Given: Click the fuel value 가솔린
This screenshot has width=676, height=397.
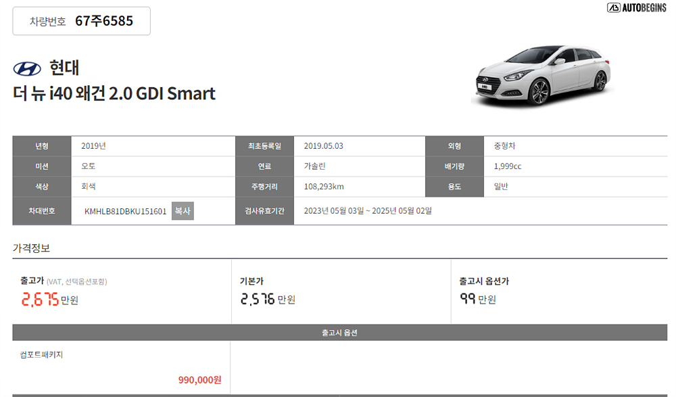Looking at the screenshot, I should pos(315,166).
